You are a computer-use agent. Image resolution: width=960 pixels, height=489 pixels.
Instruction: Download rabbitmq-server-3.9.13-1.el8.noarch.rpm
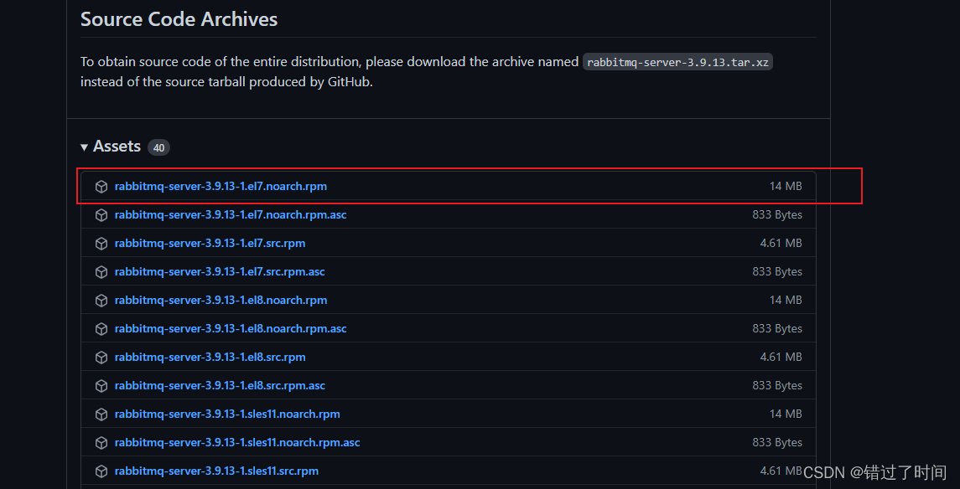[x=221, y=300]
